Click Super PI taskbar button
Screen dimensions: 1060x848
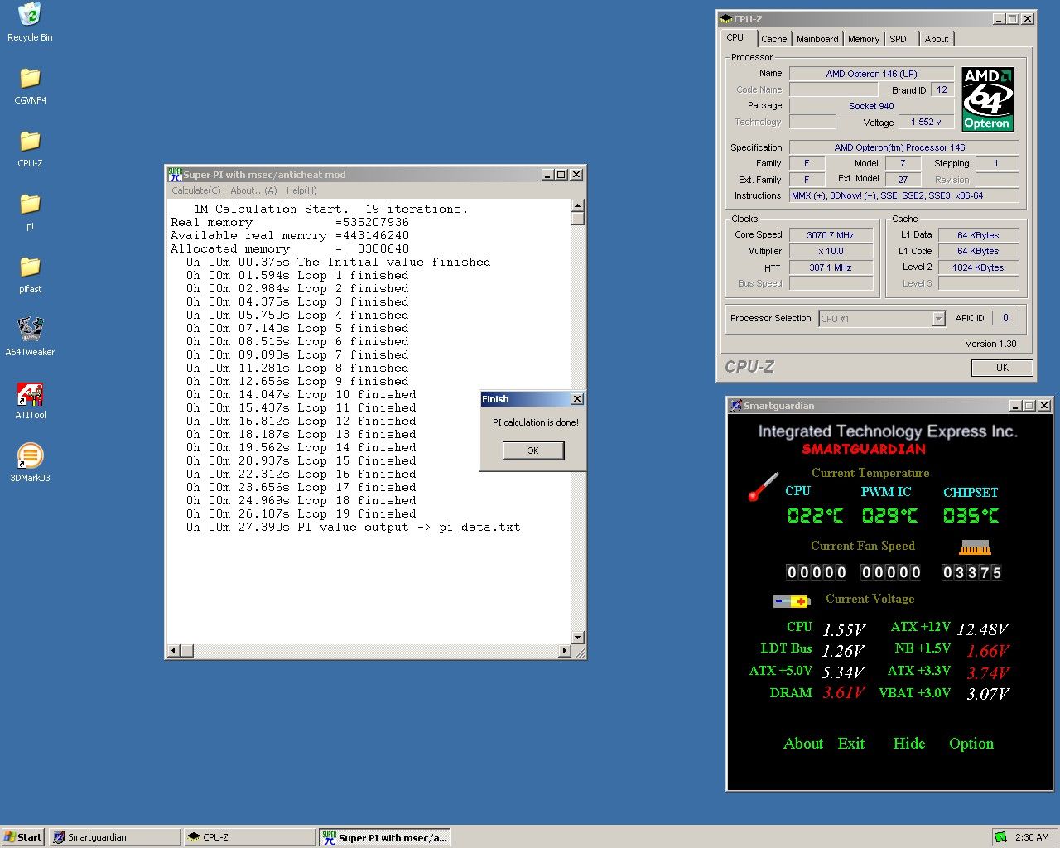(385, 837)
